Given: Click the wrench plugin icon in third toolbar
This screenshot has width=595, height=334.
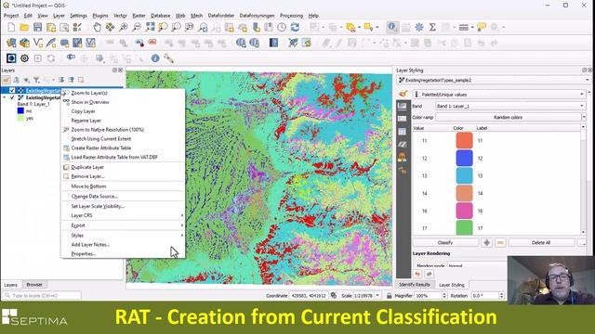Looking at the screenshot, I should [x=168, y=58].
